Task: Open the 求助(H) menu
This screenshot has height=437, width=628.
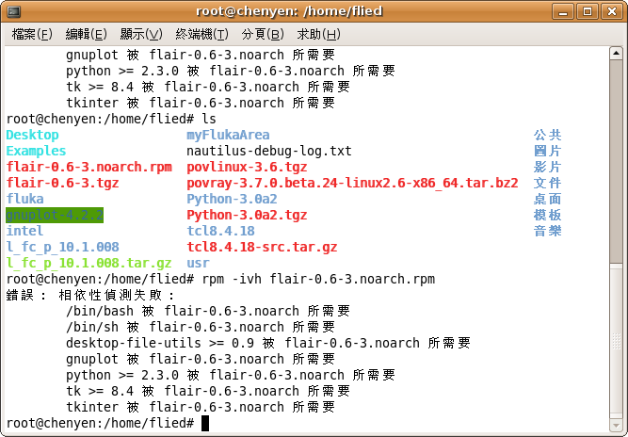Action: point(318,35)
